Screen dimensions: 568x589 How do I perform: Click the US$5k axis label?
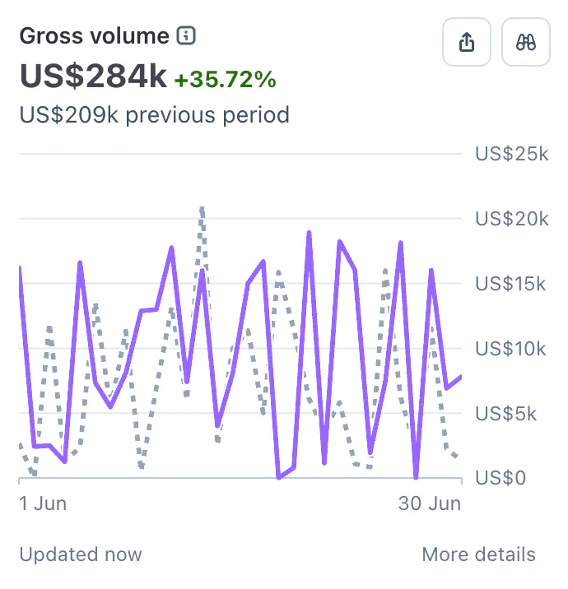coord(505,414)
